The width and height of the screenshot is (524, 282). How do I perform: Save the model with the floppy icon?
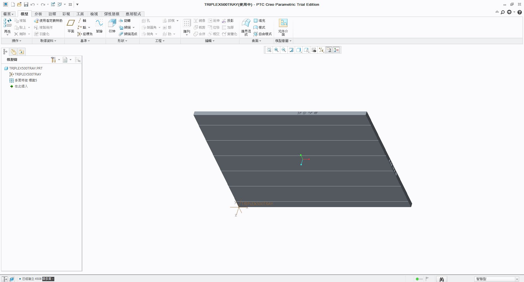[26, 4]
